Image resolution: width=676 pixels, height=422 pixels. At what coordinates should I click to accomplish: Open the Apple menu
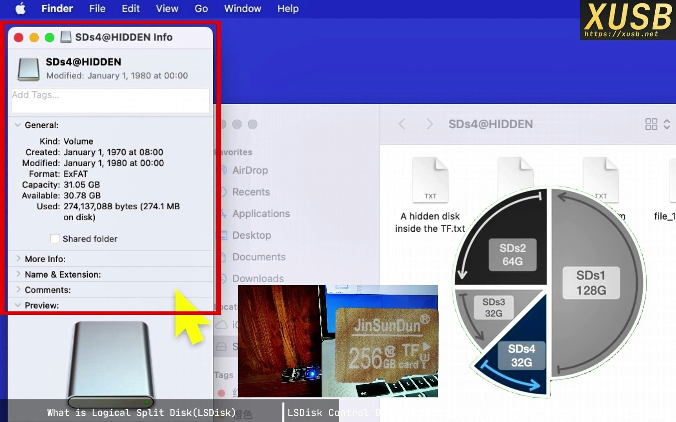(x=20, y=9)
